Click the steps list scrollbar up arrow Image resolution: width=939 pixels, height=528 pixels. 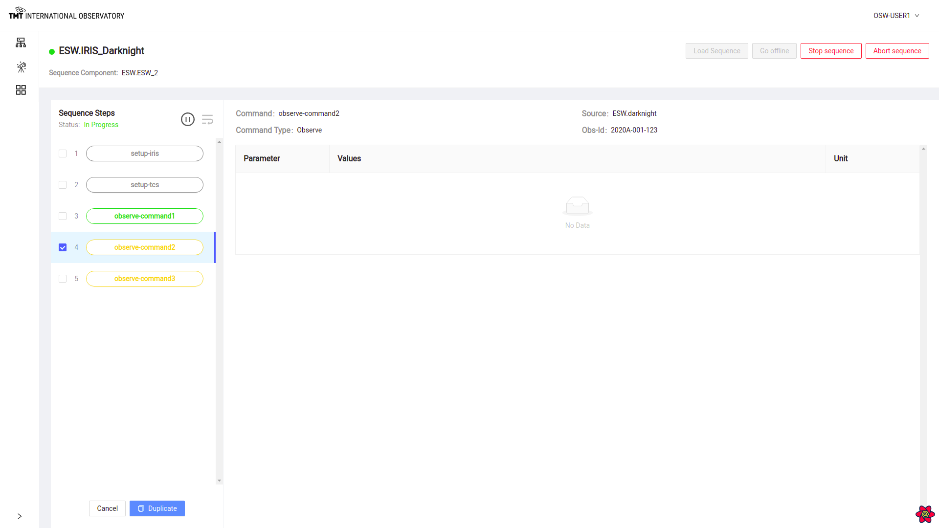pyautogui.click(x=219, y=142)
